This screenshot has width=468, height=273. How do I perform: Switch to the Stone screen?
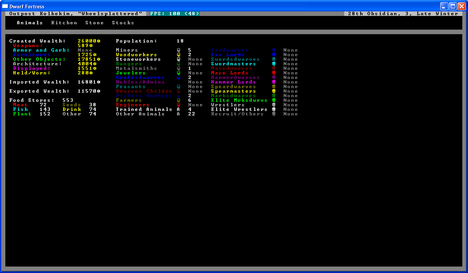94,23
